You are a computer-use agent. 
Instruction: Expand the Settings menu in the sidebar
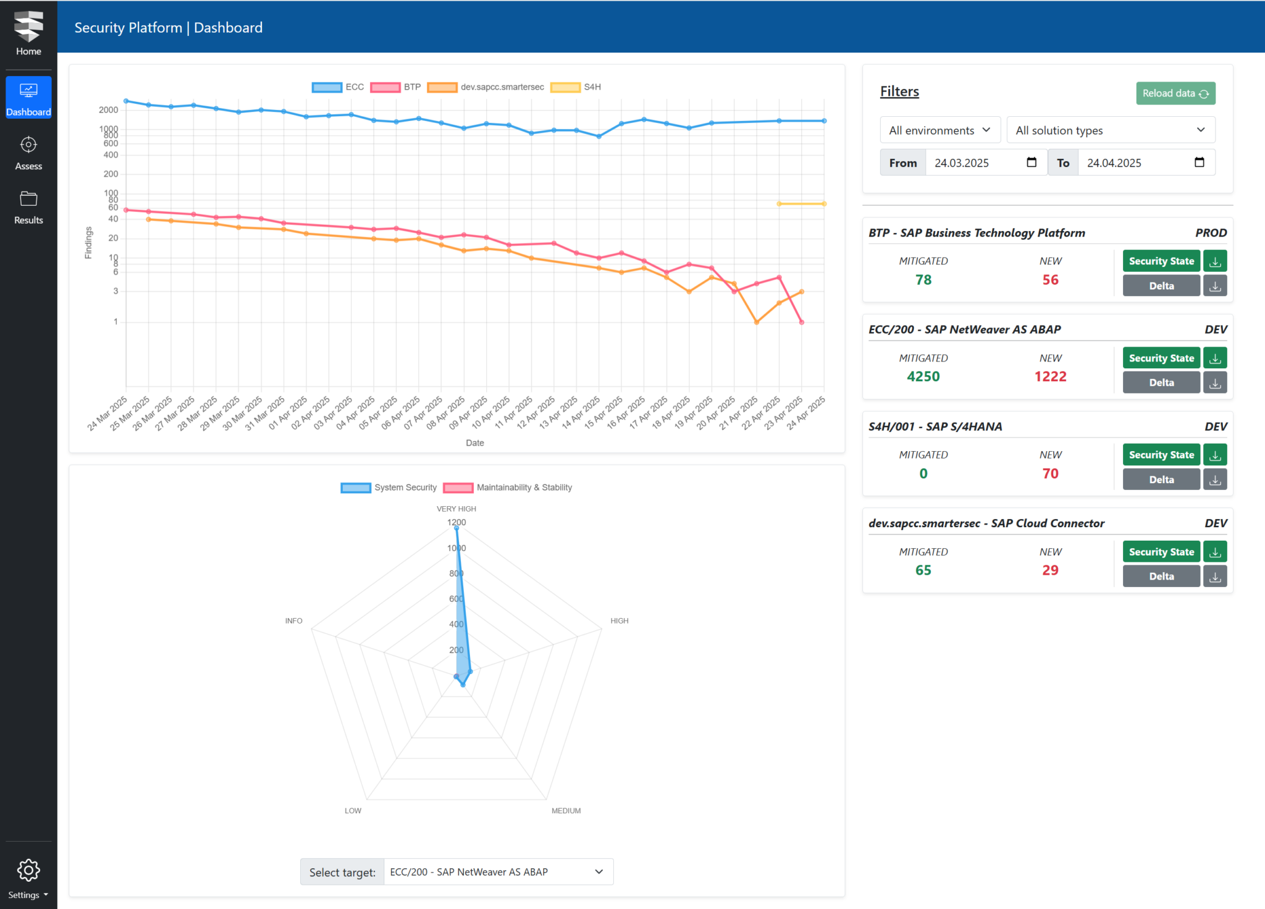(28, 894)
